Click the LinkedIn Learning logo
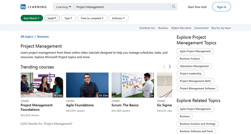Screen dimensions: 251x134 (x=33, y=7)
